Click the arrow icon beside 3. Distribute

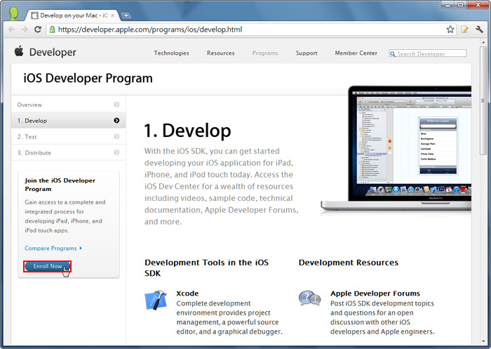pos(116,152)
